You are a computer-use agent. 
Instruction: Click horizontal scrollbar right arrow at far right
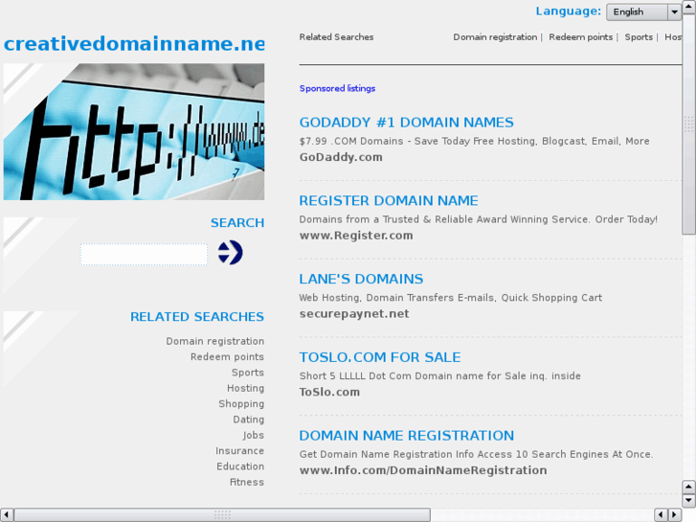click(x=674, y=515)
